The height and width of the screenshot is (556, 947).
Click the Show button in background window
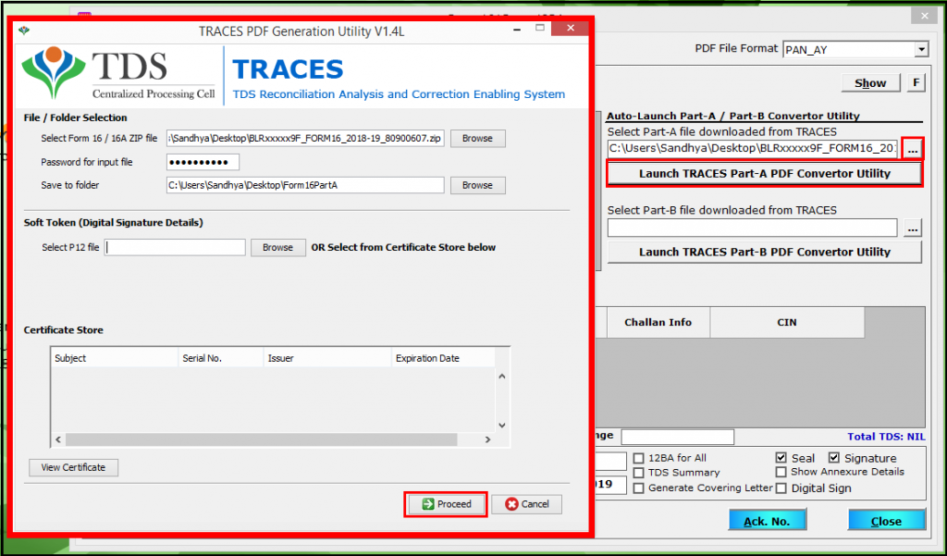click(x=870, y=83)
